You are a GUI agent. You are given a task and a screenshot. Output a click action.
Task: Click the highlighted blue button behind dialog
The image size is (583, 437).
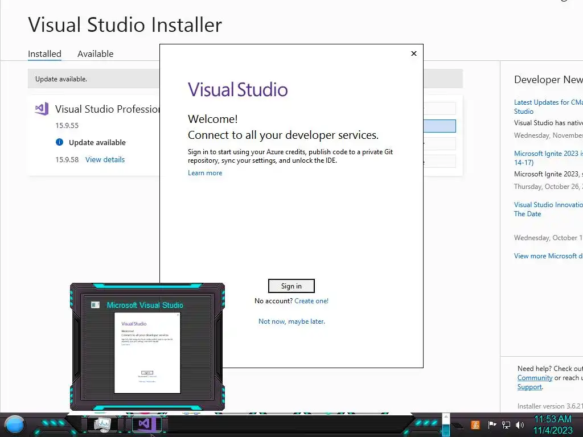(x=440, y=126)
